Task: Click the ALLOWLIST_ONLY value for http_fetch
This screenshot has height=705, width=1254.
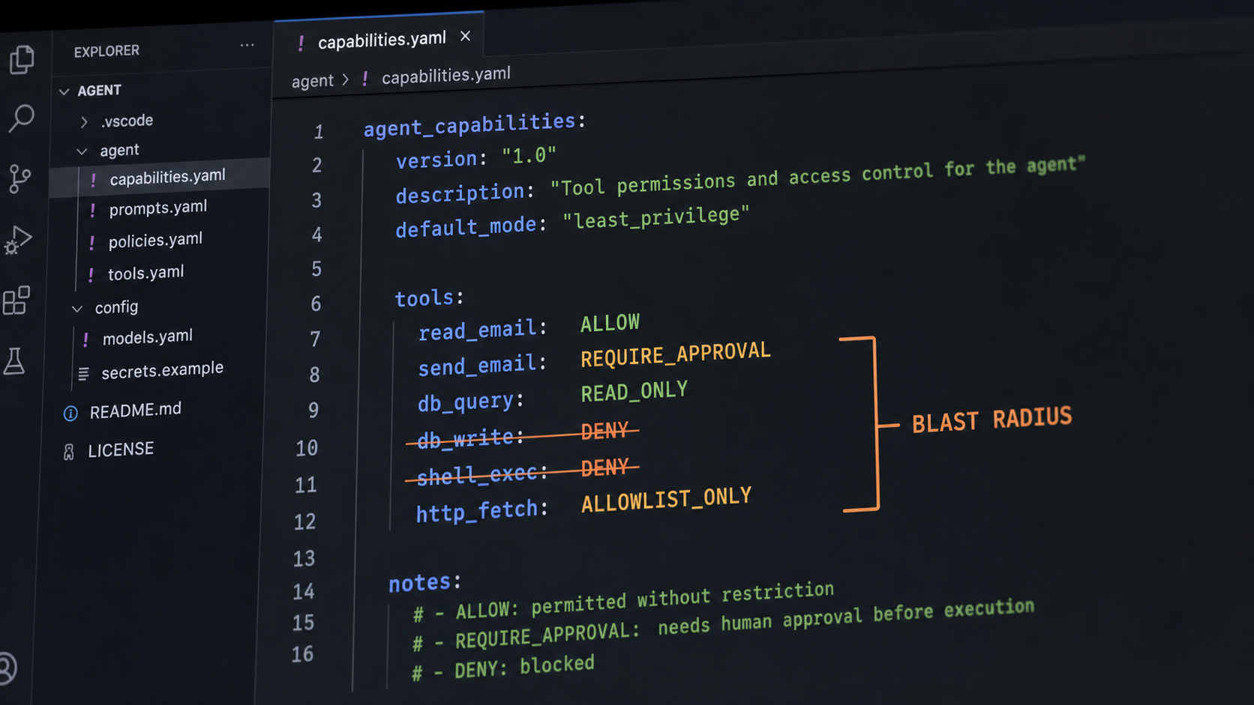Action: pos(666,500)
